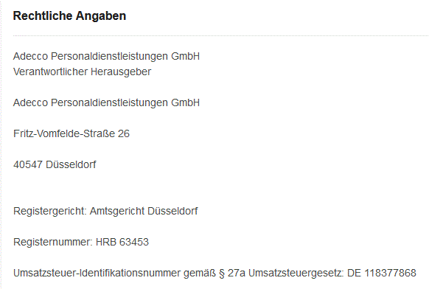Select the Adecco company line above the street address
The width and height of the screenshot is (429, 289).
[x=106, y=103]
